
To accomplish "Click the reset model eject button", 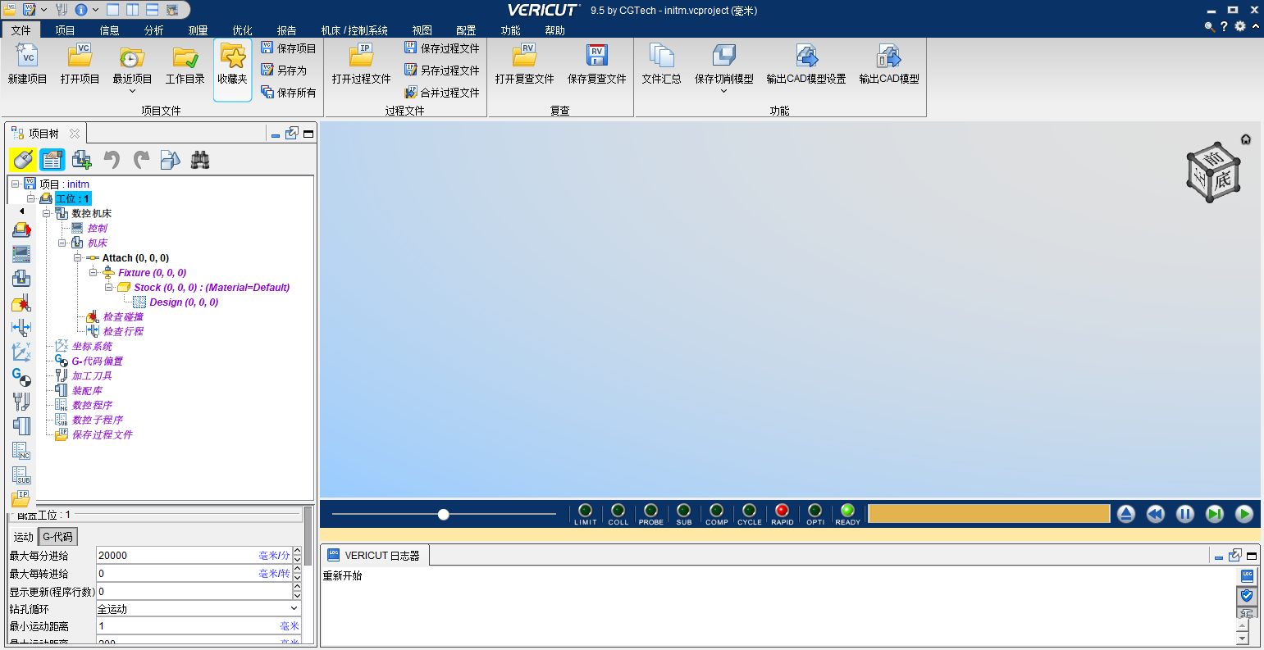I will (x=1126, y=514).
